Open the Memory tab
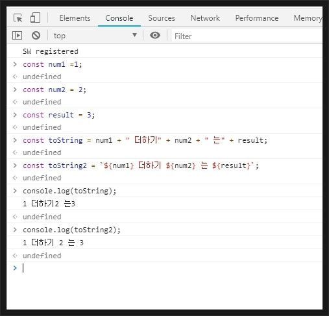The height and width of the screenshot is (316, 329). (308, 18)
